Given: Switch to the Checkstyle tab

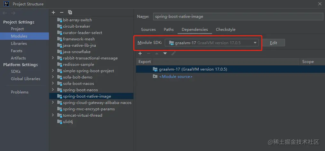Looking at the screenshot, I should (x=226, y=30).
